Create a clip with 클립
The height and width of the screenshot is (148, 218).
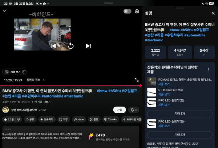tap(94, 119)
